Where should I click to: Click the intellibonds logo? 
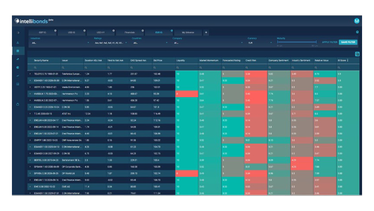tap(34, 21)
